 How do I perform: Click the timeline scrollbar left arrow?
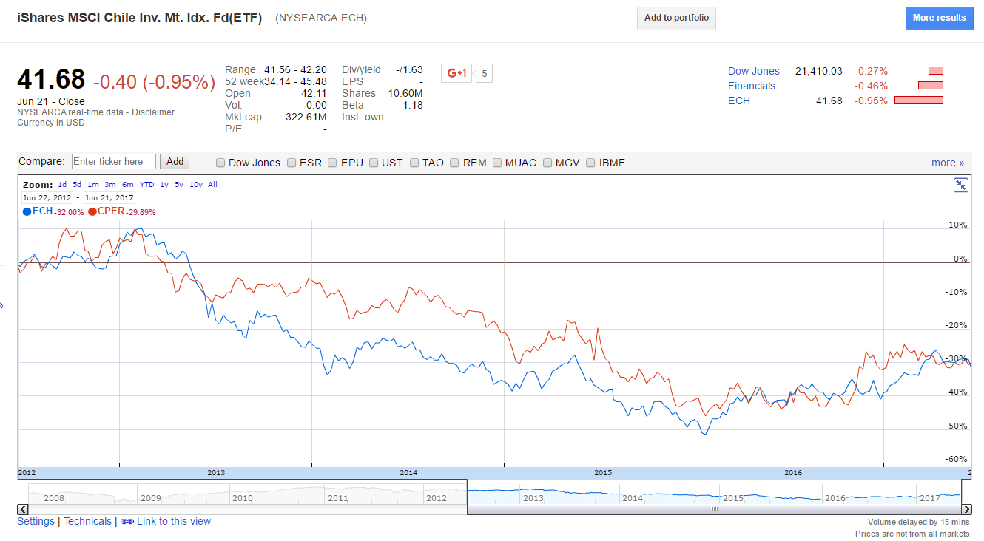click(22, 509)
